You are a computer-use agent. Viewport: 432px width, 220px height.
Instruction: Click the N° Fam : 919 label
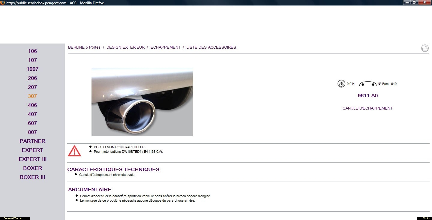coord(387,84)
